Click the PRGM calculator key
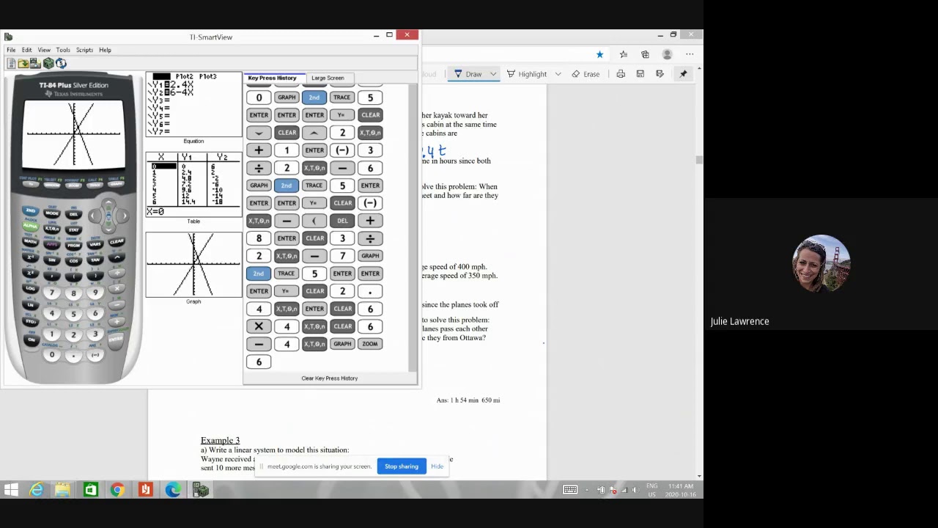This screenshot has height=528, width=938. point(73,246)
